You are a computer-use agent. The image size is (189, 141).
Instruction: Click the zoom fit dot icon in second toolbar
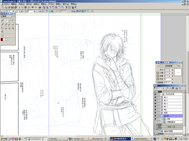coord(37,11)
